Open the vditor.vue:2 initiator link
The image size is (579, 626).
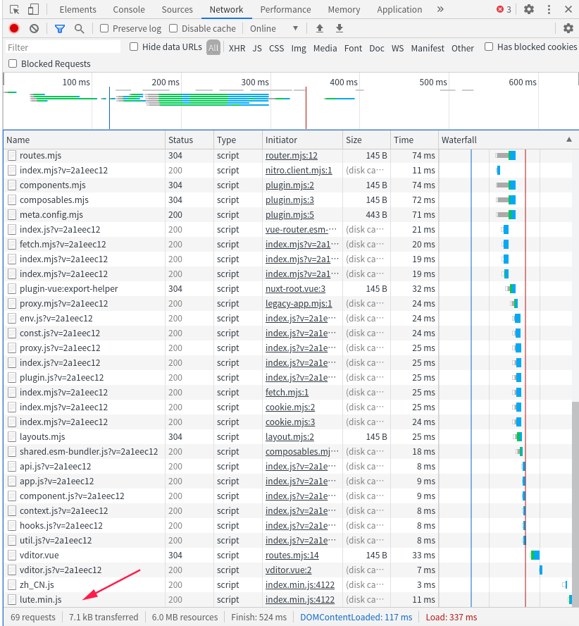click(289, 570)
